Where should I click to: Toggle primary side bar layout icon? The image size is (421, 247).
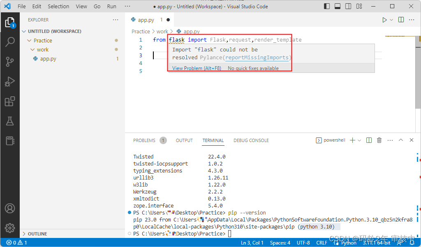pos(327,6)
